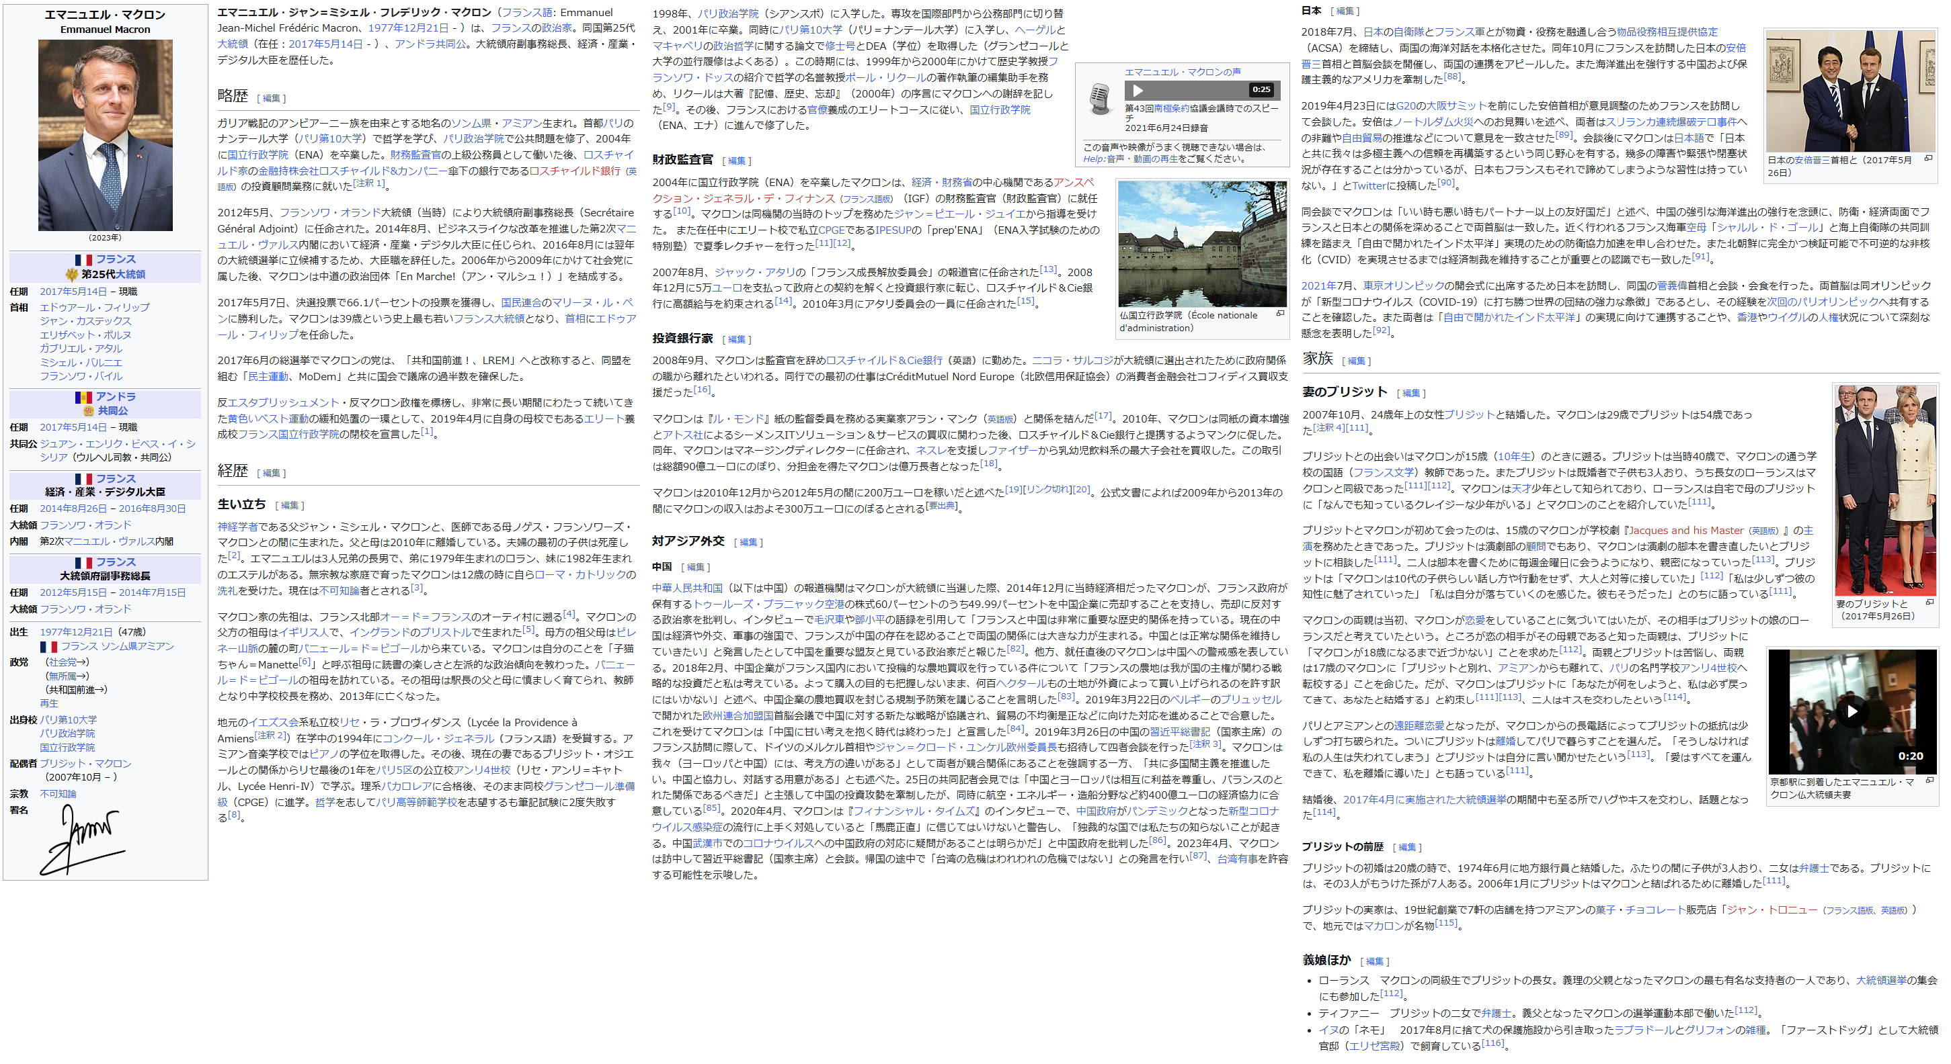
Task: Open the infobox portrait photo of Macron
Action: 106,136
